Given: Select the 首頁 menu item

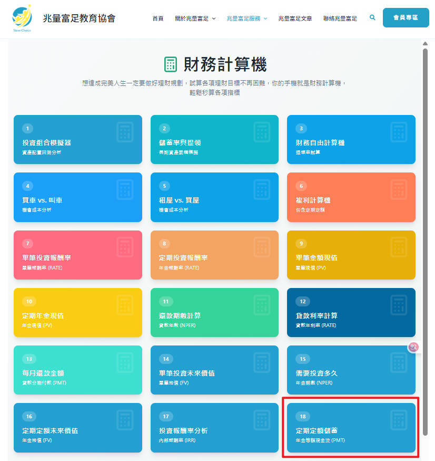Looking at the screenshot, I should (x=158, y=17).
